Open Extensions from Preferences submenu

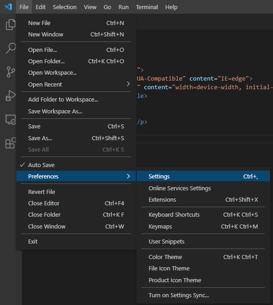tap(203, 199)
